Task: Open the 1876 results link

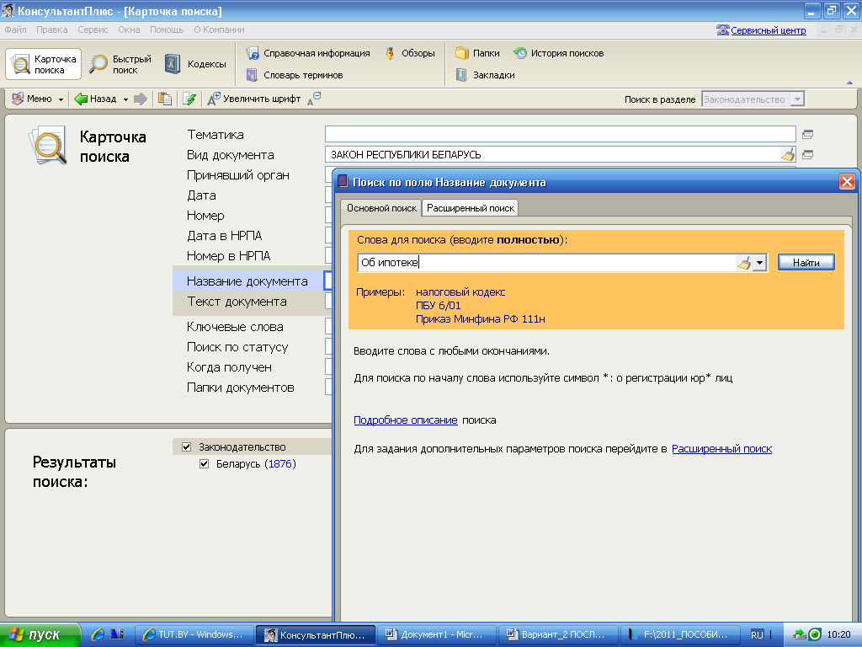Action: (279, 464)
